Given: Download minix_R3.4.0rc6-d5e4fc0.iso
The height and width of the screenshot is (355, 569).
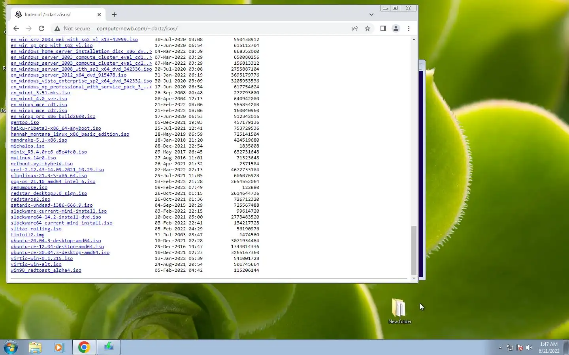Looking at the screenshot, I should [49, 152].
